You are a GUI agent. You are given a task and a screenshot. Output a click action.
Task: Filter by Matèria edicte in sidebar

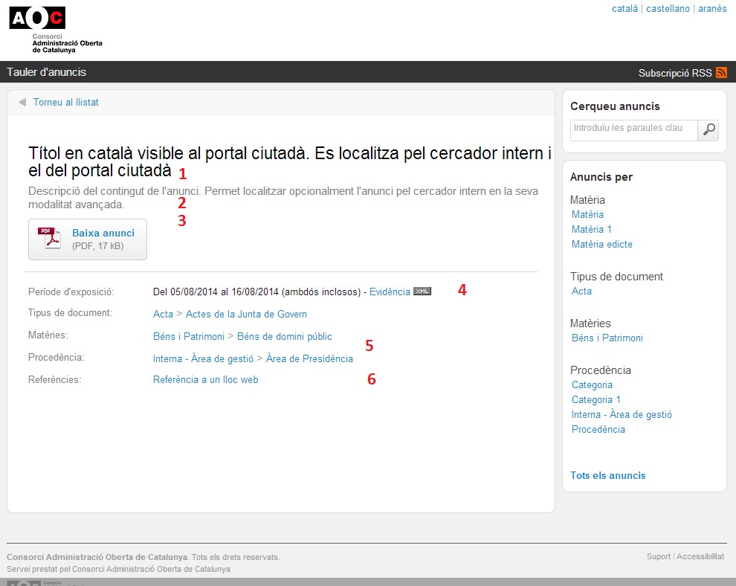point(602,244)
